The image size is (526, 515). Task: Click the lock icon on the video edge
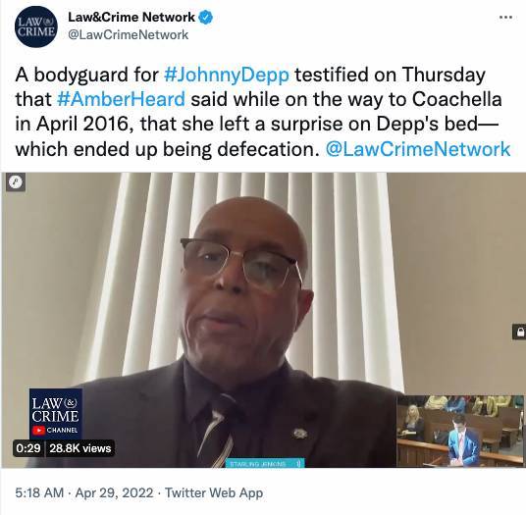(519, 333)
